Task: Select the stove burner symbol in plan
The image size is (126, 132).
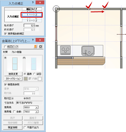Action: tap(66, 50)
